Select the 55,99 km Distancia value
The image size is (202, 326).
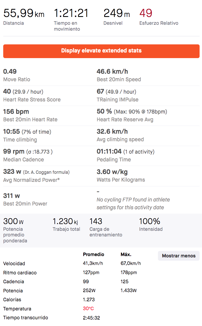[x=24, y=13]
